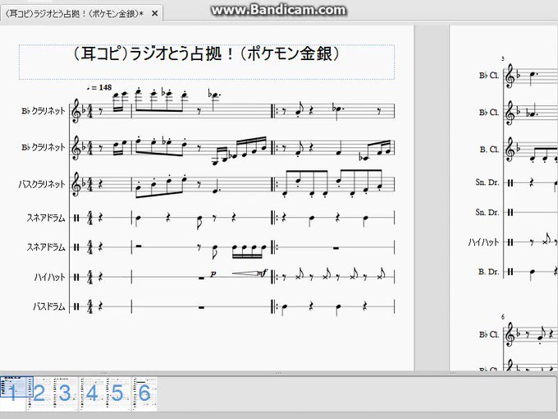Select the p dynamic on the hi-hat staff
The height and width of the screenshot is (419, 558).
pyautogui.click(x=213, y=274)
